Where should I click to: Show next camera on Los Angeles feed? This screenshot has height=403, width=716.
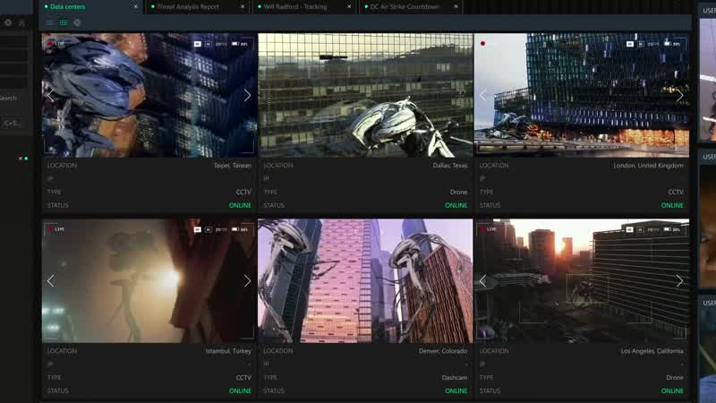[679, 280]
